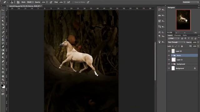The height and width of the screenshot is (112, 200).
Task: Switch to the Channels tab
Action: 177,35
